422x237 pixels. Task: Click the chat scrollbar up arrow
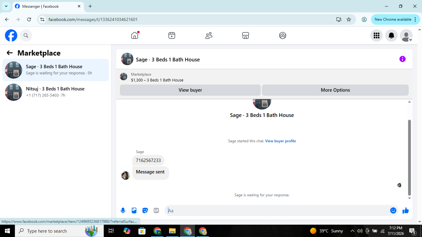[410, 102]
